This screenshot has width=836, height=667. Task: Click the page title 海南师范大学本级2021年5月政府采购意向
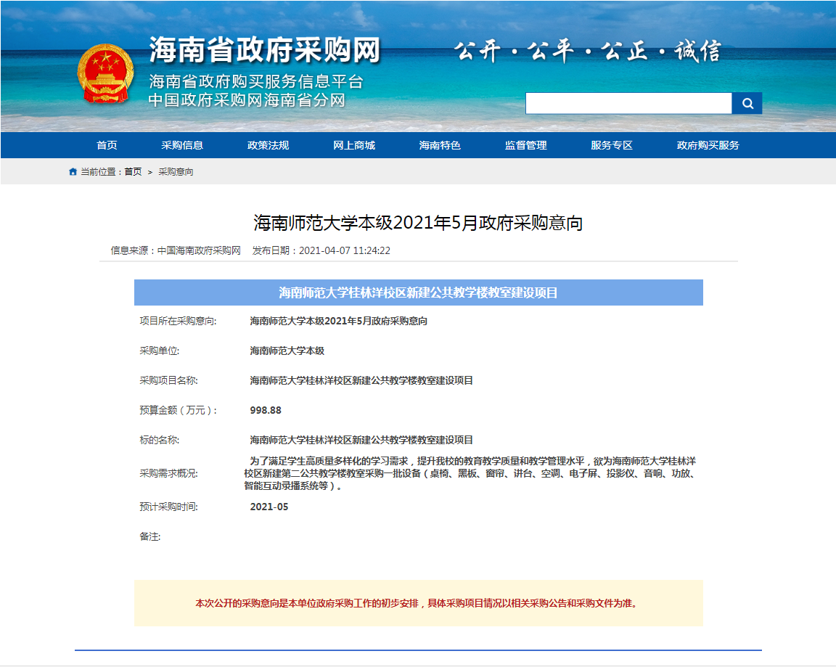click(418, 223)
